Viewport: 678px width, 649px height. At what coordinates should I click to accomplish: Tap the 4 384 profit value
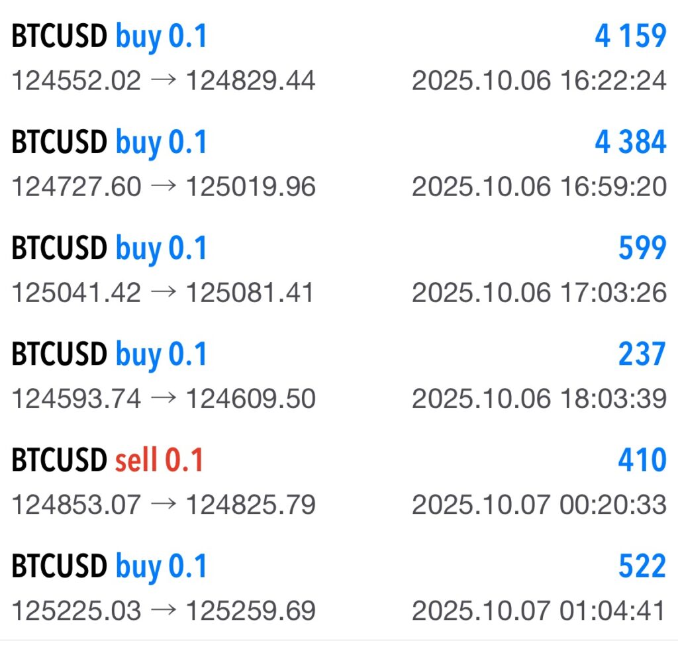[x=630, y=142]
